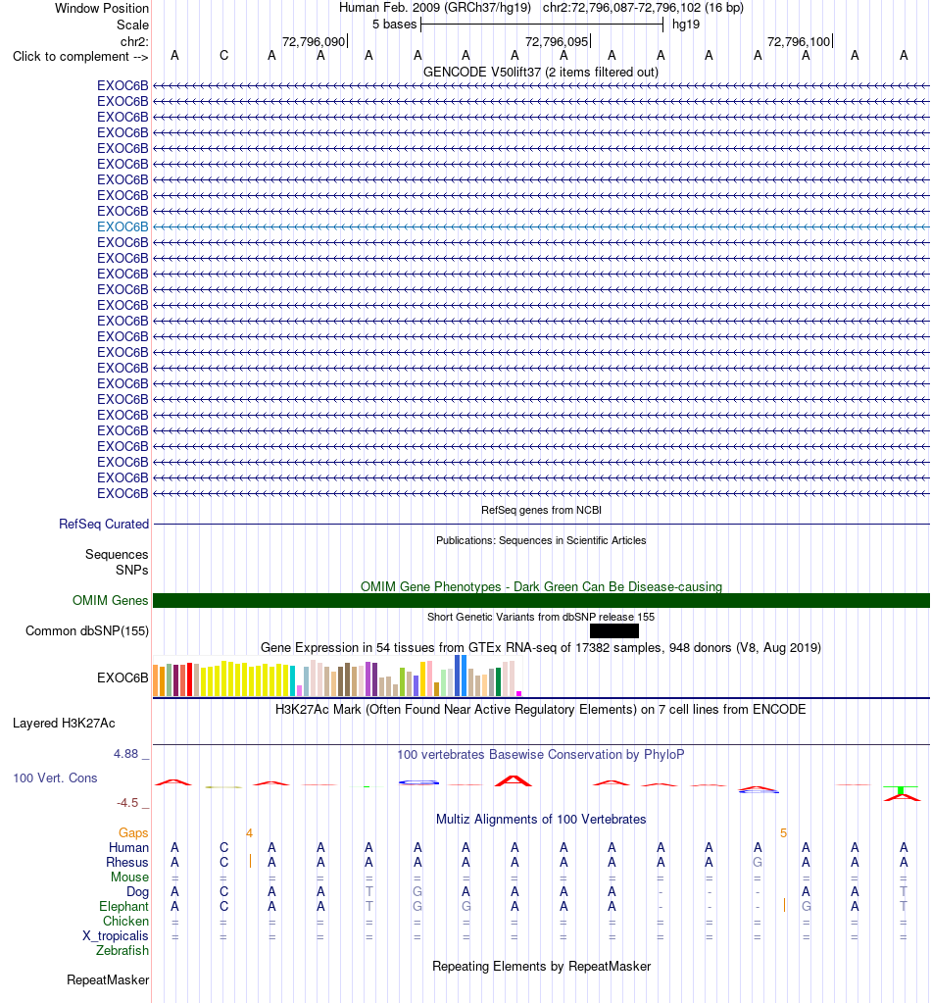Viewport: 931px width, 1003px height.
Task: Click the 72,796,095 position marker
Action: coord(557,41)
